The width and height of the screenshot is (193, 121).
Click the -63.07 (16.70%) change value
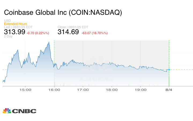[95, 33]
